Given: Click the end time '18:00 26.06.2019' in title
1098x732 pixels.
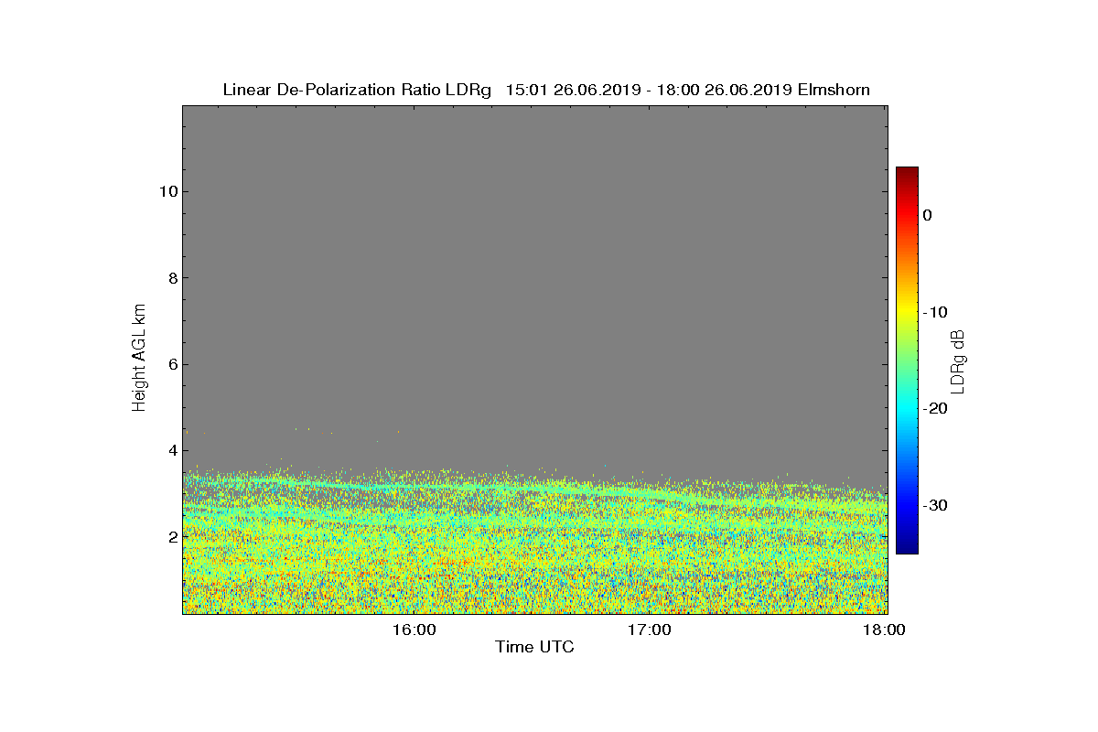Looking at the screenshot, I should click(x=725, y=90).
